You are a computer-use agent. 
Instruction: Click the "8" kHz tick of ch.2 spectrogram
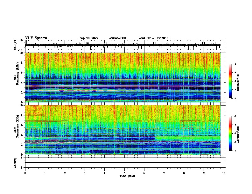(x=22, y=115)
